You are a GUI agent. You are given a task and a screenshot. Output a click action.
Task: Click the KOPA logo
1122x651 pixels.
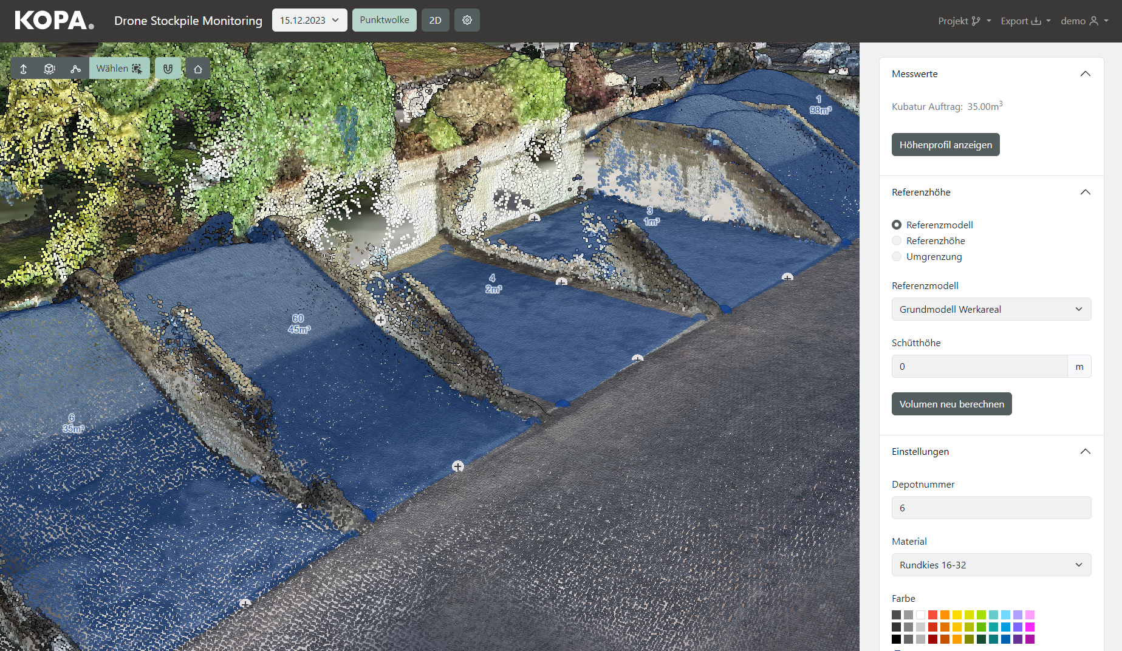[55, 21]
